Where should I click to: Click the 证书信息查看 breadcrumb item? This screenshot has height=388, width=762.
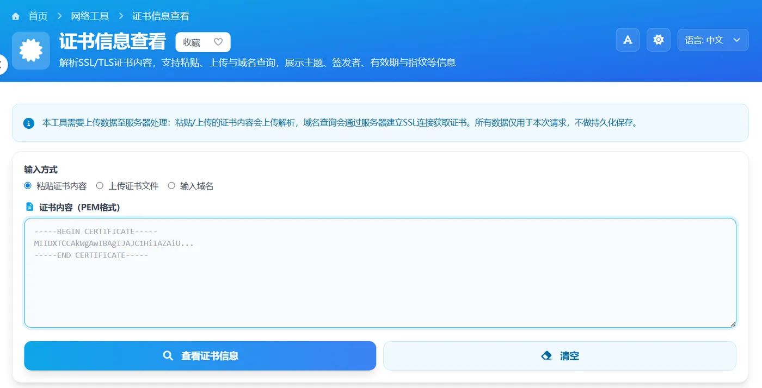[161, 16]
